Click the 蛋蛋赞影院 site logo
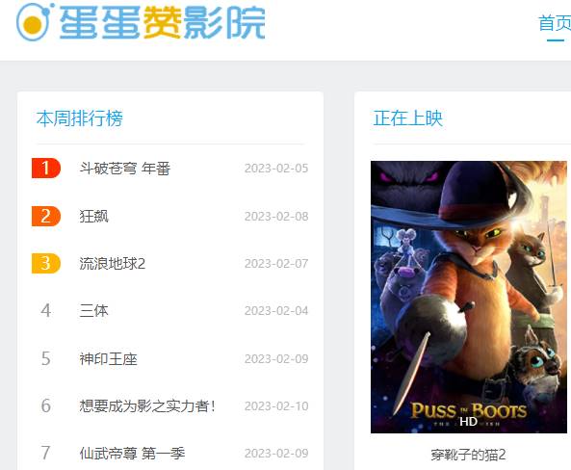The height and width of the screenshot is (470, 571). pyautogui.click(x=141, y=22)
